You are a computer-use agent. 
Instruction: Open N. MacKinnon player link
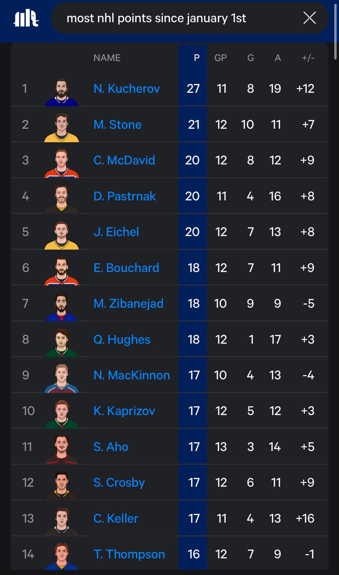click(x=131, y=375)
